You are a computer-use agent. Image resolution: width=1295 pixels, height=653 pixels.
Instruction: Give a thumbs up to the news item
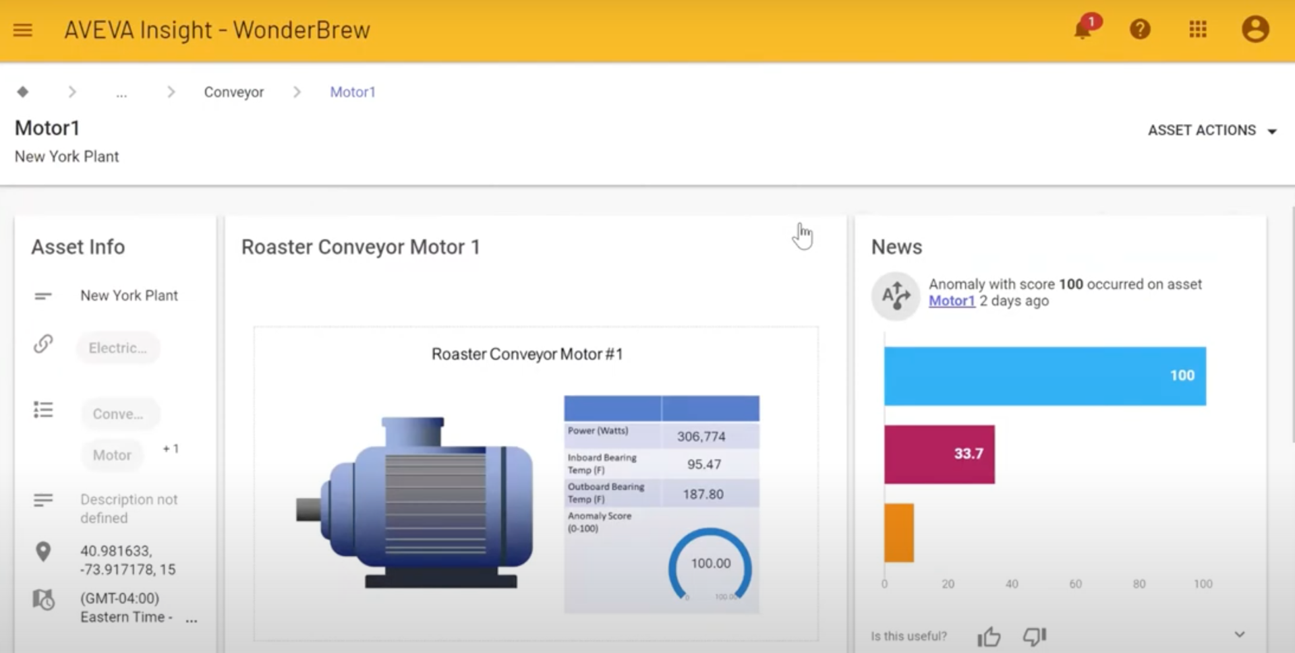989,635
